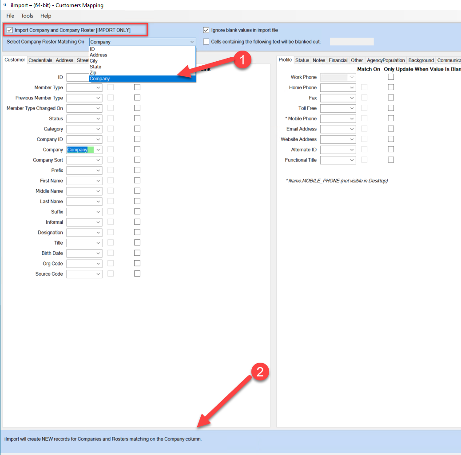Open the File menu
461x455 pixels.
pyautogui.click(x=10, y=16)
